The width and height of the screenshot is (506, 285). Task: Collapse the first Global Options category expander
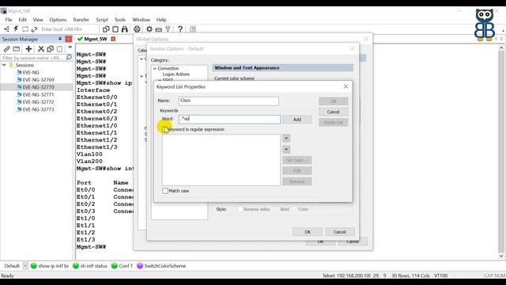pyautogui.click(x=142, y=59)
